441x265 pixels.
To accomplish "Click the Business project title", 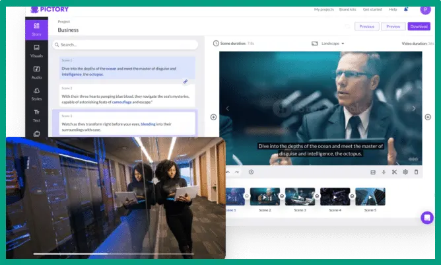I will tap(68, 30).
